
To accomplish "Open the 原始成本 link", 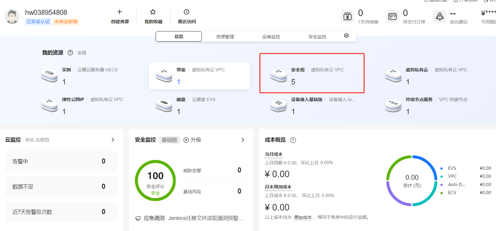I will [303, 217].
